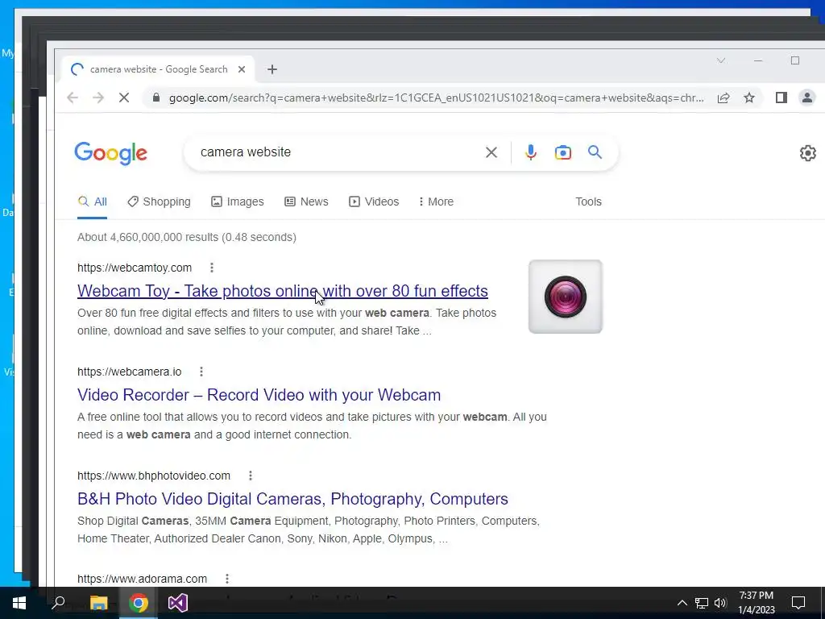
Task: Expand the More search categories menu
Action: (x=436, y=201)
